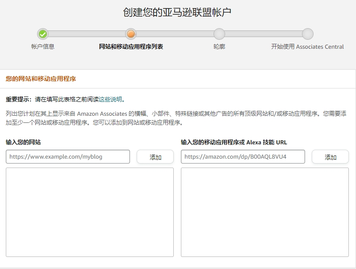Select the 帐户信息 step label
Image resolution: width=356 pixels, height=269 pixels.
tap(43, 46)
